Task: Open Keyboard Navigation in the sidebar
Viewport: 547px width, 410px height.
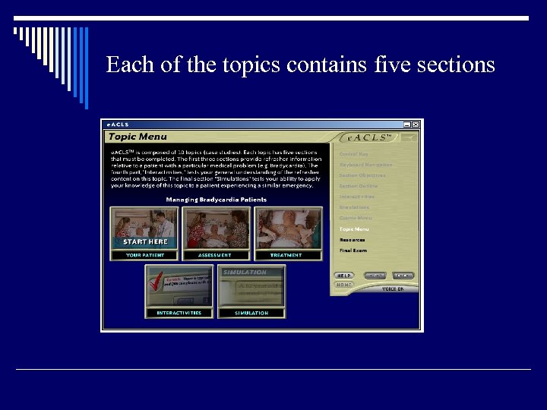Action: click(365, 165)
